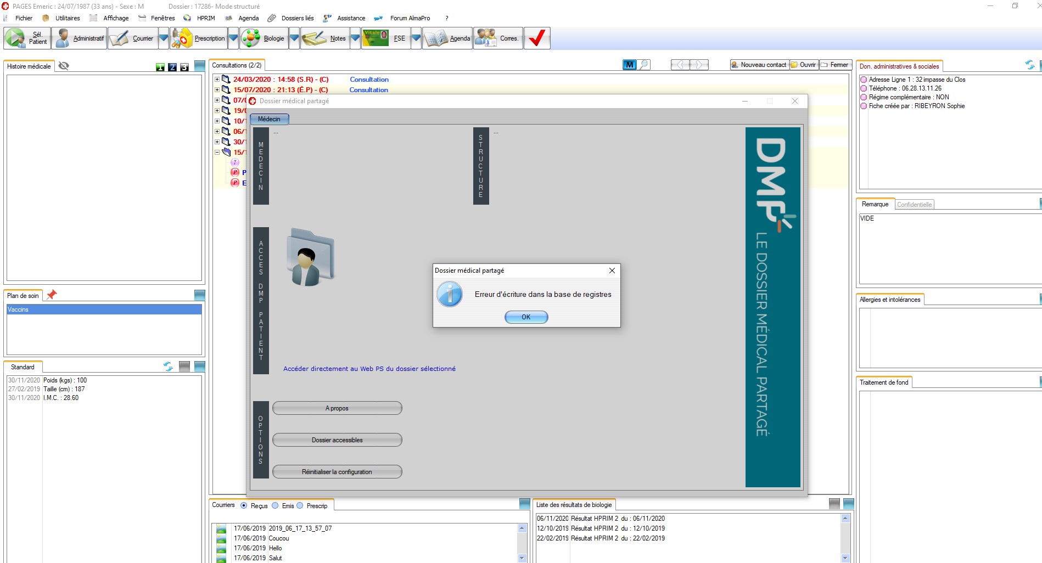Select the Prescrip radio button
This screenshot has width=1042, height=563.
point(300,505)
